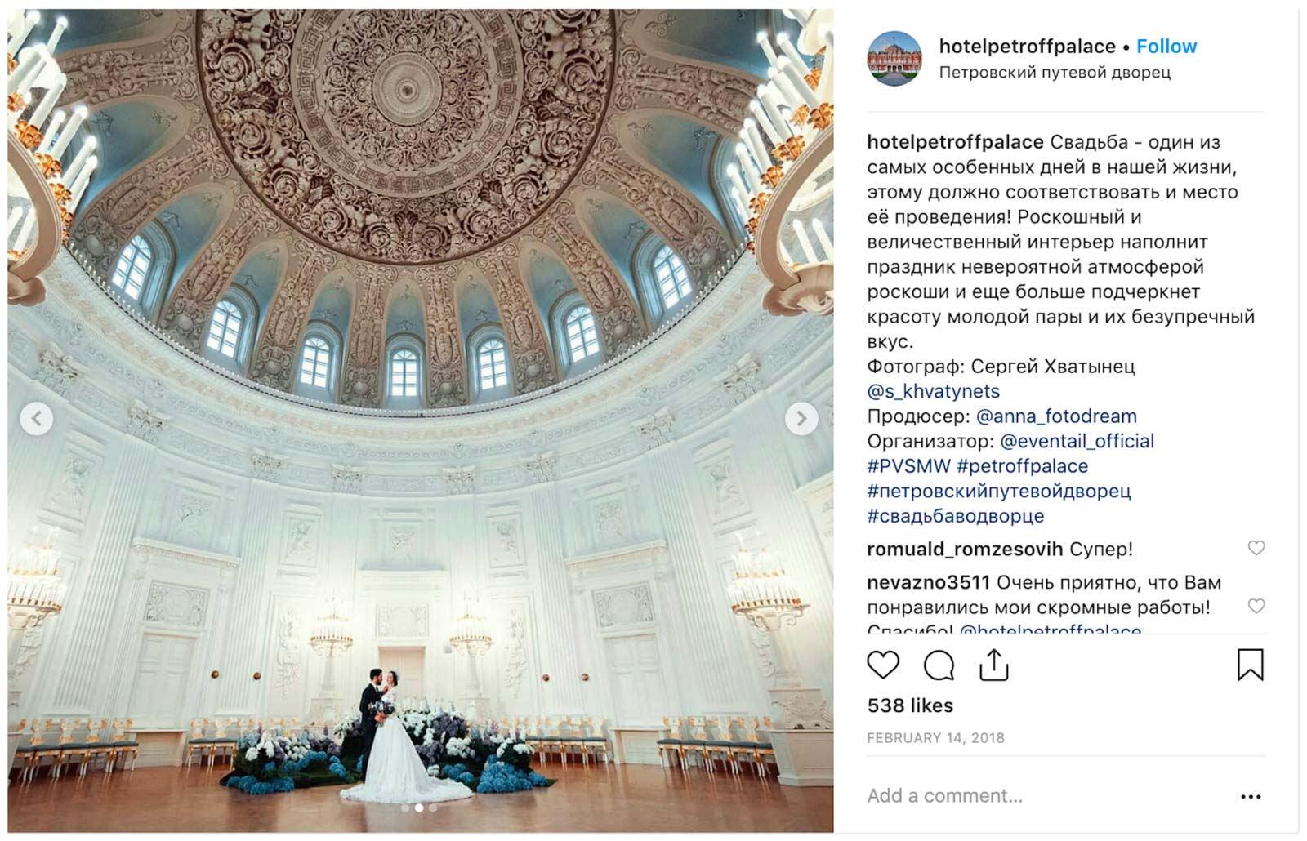Open the hotelpetroffpalace profile avatar

(x=894, y=59)
